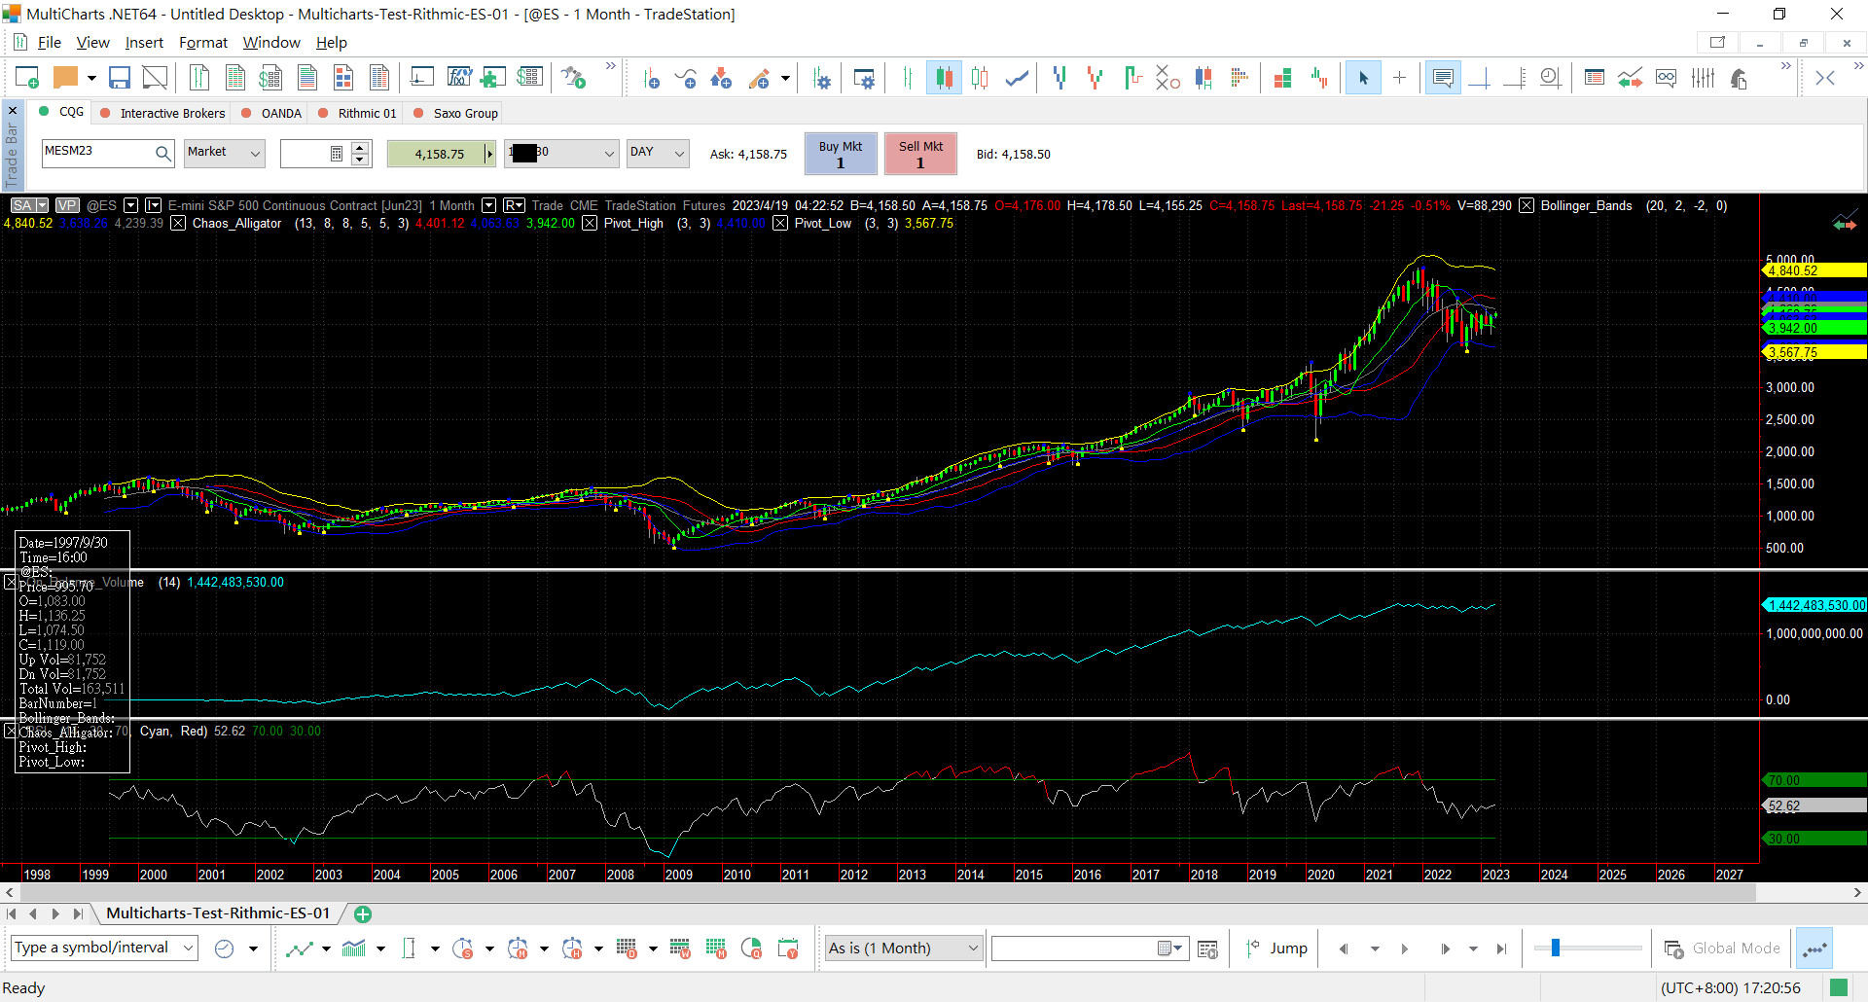Click the Jump button

pyautogui.click(x=1276, y=948)
